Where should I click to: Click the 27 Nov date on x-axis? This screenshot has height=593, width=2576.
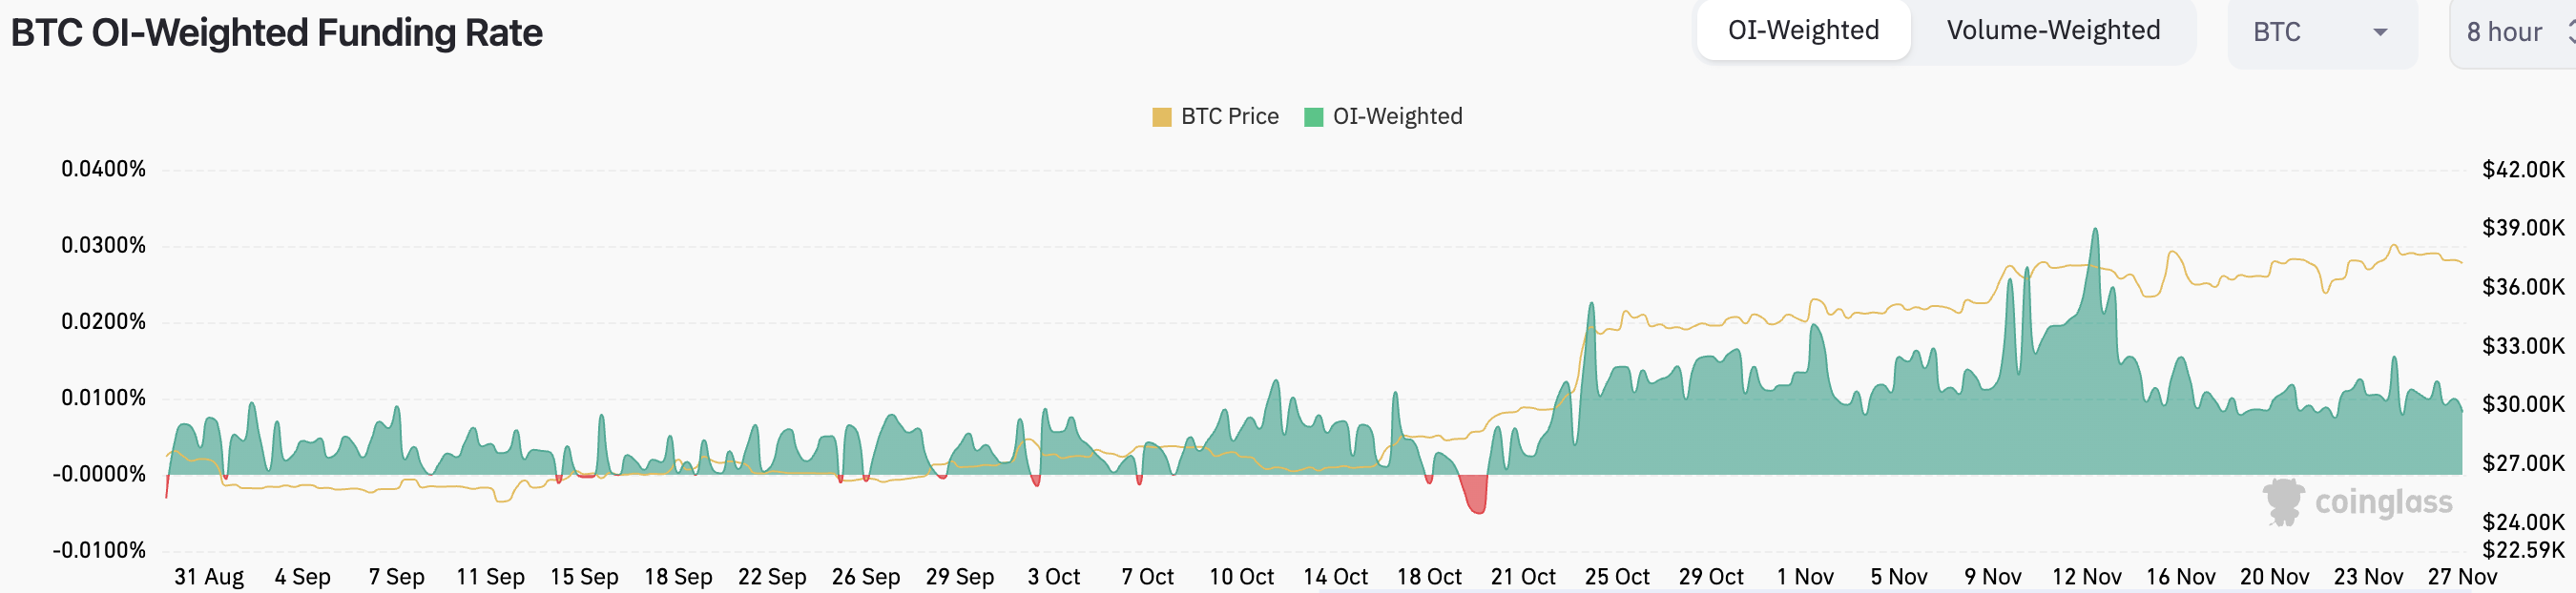coord(2461,577)
